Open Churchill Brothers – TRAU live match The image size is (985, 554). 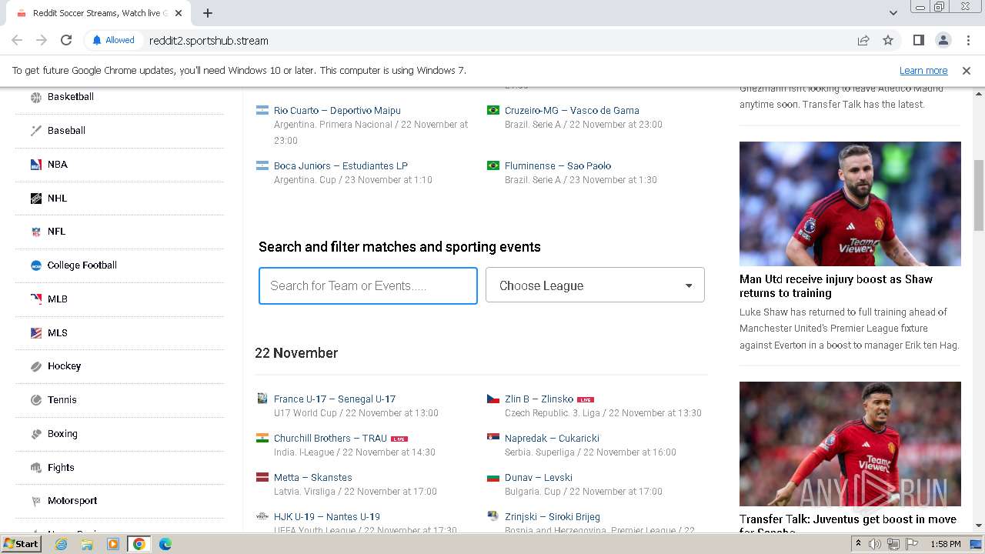tap(330, 439)
